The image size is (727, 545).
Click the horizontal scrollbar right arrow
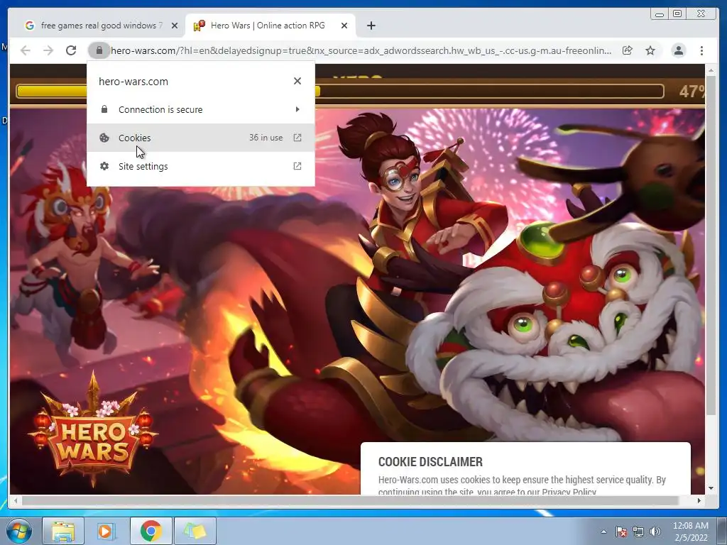[x=699, y=500]
